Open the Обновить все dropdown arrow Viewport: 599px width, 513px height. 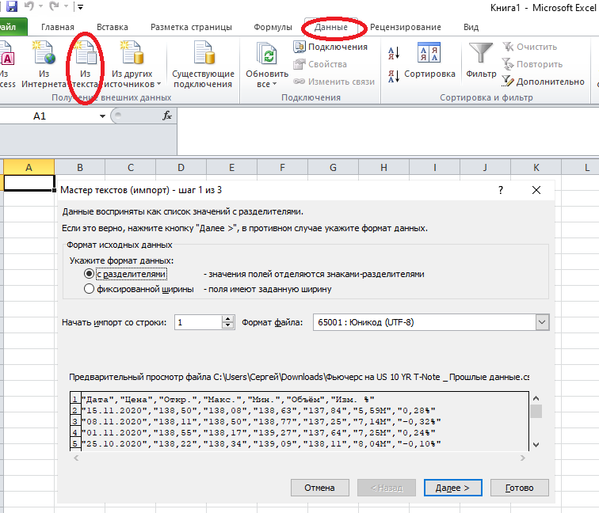(x=274, y=84)
